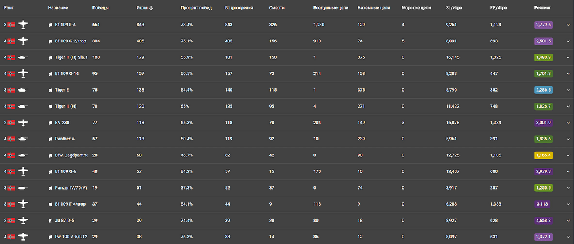Expand the Fw 190 A-5/U12 row chevron

568,237
